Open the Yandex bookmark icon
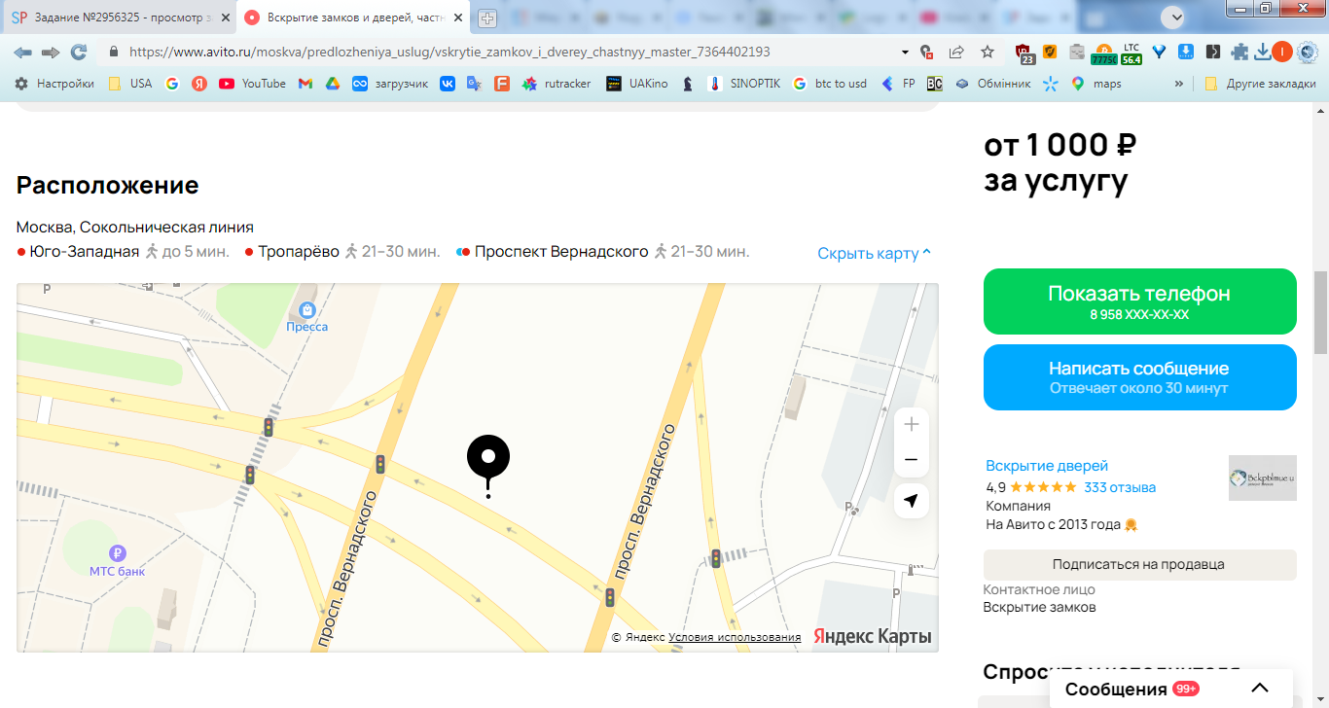The image size is (1329, 708). 198,84
